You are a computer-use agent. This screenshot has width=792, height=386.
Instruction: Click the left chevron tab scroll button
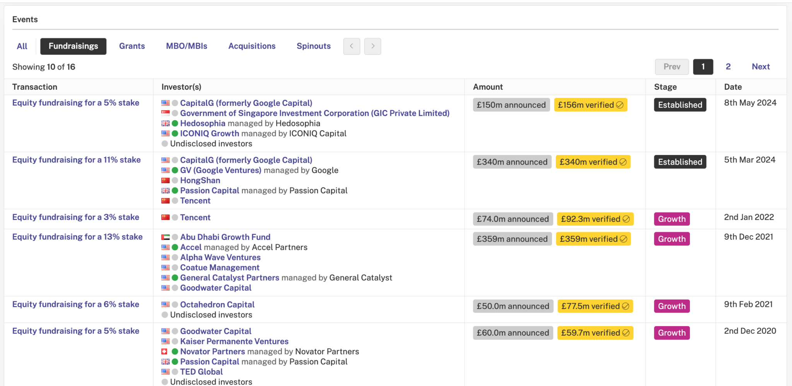click(x=352, y=46)
